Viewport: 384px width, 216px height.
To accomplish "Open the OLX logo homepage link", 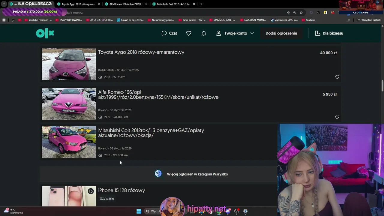I will [x=45, y=33].
